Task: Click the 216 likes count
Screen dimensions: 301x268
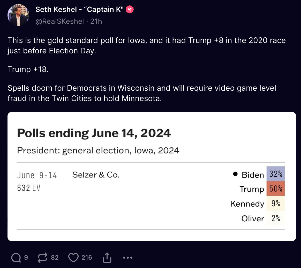Action: (87, 258)
